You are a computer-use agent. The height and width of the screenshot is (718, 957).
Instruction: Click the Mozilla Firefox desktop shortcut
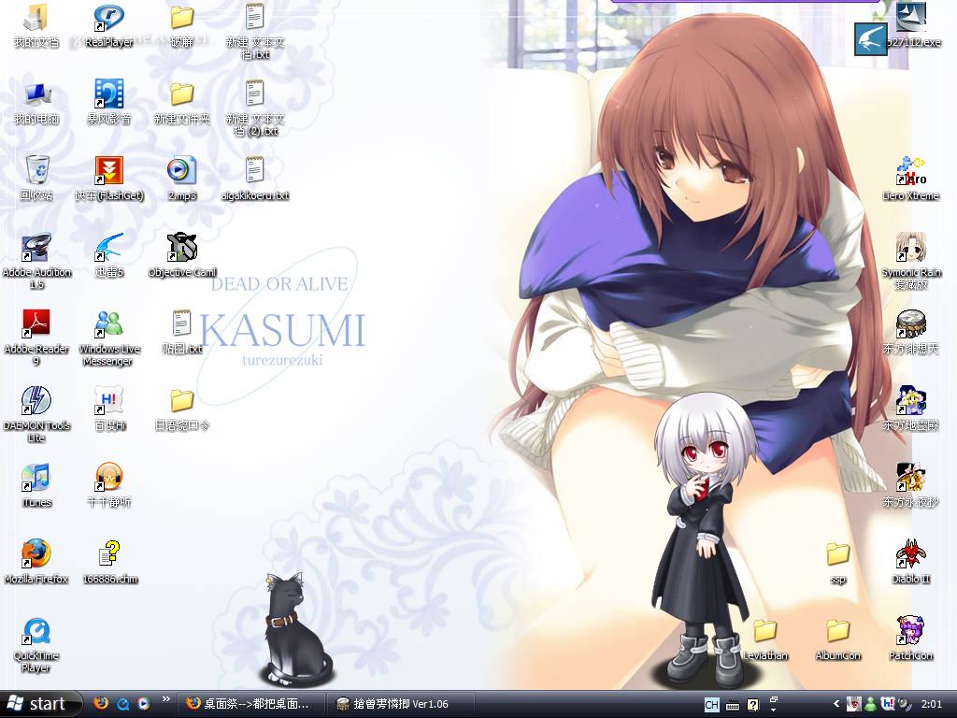click(x=36, y=562)
